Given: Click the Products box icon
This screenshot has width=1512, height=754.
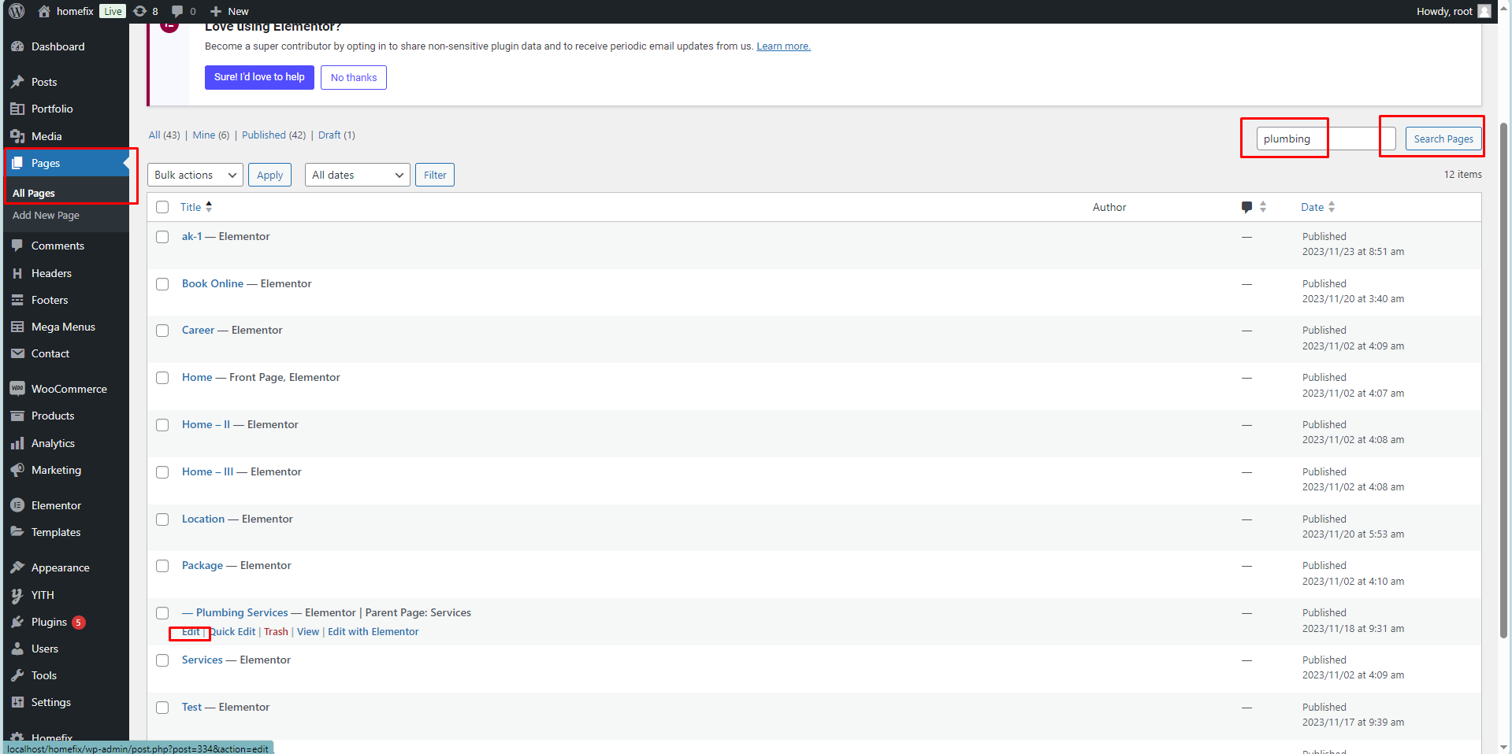Looking at the screenshot, I should click(17, 416).
